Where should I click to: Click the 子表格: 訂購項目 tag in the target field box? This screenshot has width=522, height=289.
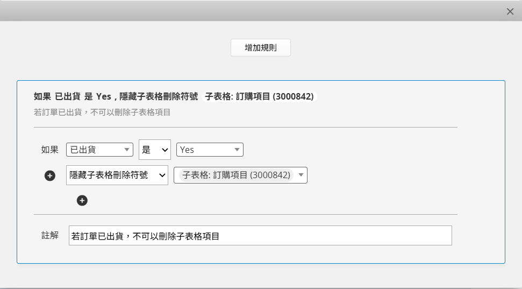click(x=236, y=175)
